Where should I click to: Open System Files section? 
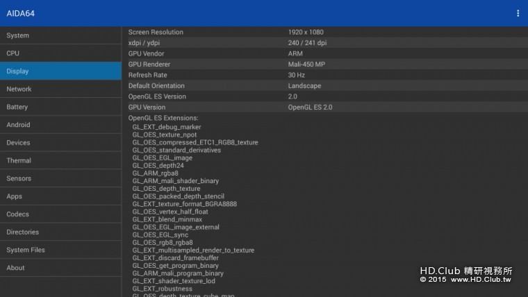click(x=60, y=250)
